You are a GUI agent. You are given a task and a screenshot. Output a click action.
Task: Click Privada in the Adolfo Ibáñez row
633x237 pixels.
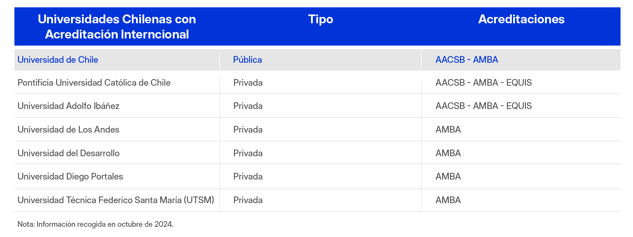pos(248,106)
